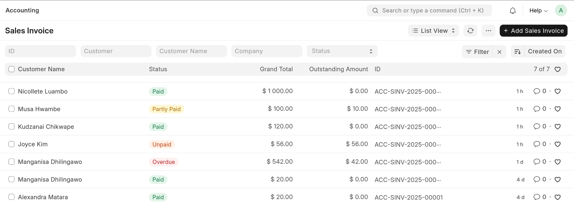Open the Filter button
The height and width of the screenshot is (216, 574).
(477, 52)
